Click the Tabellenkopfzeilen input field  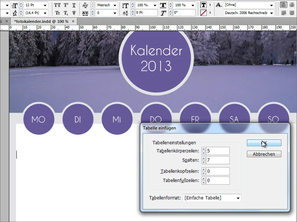tap(218, 171)
